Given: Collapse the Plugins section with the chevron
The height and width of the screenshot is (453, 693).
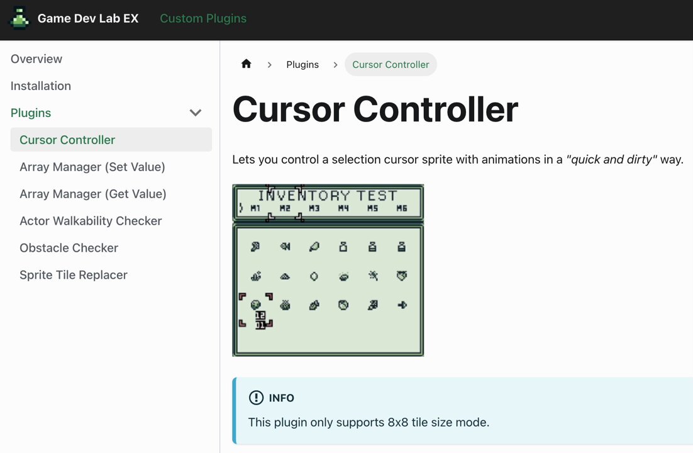Looking at the screenshot, I should coord(196,113).
